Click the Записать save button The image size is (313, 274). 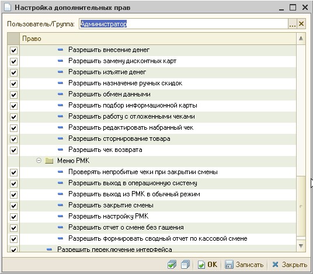pyautogui.click(x=244, y=265)
